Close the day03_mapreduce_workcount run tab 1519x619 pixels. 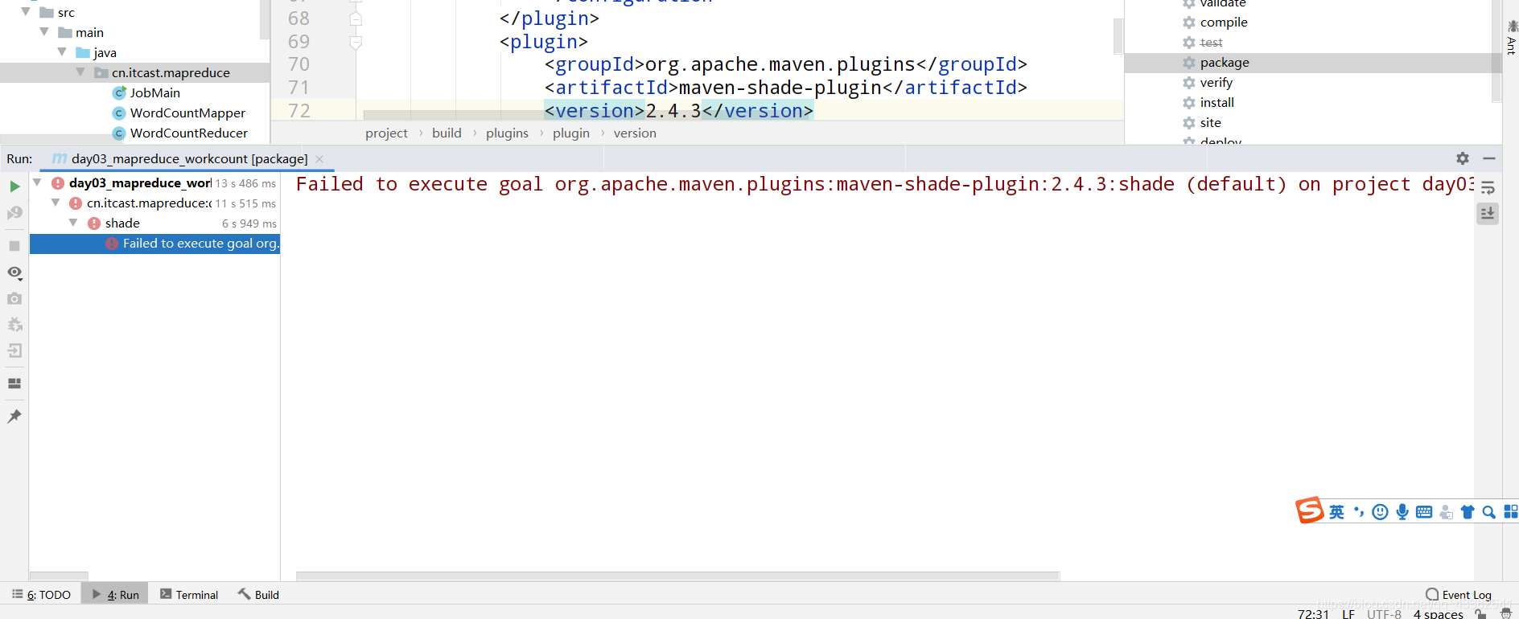319,159
